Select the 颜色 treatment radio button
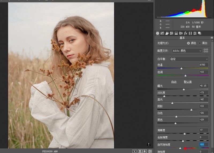This screenshot has height=153, width=214. point(189,43)
